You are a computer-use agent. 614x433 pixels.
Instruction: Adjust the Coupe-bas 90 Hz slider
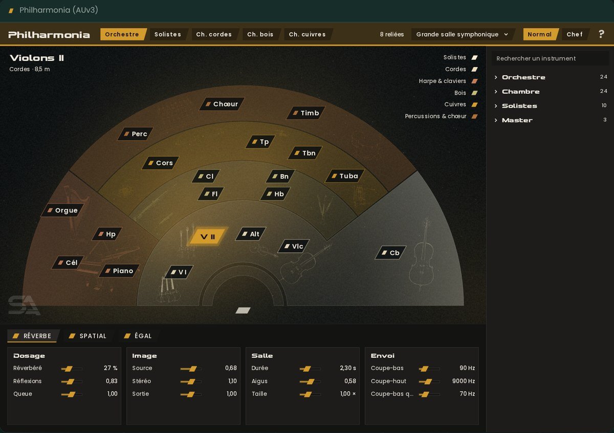tap(429, 369)
